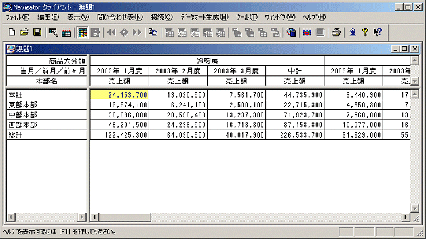This screenshot has width=426, height=239.
Task: Click the 無題1 child window system icon
Action: tap(11, 49)
